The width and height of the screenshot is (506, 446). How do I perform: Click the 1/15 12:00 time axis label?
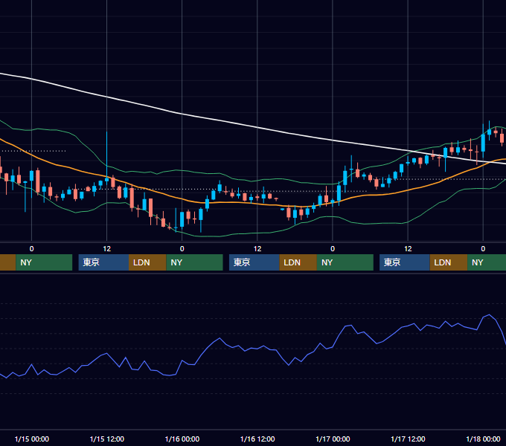coord(107,439)
